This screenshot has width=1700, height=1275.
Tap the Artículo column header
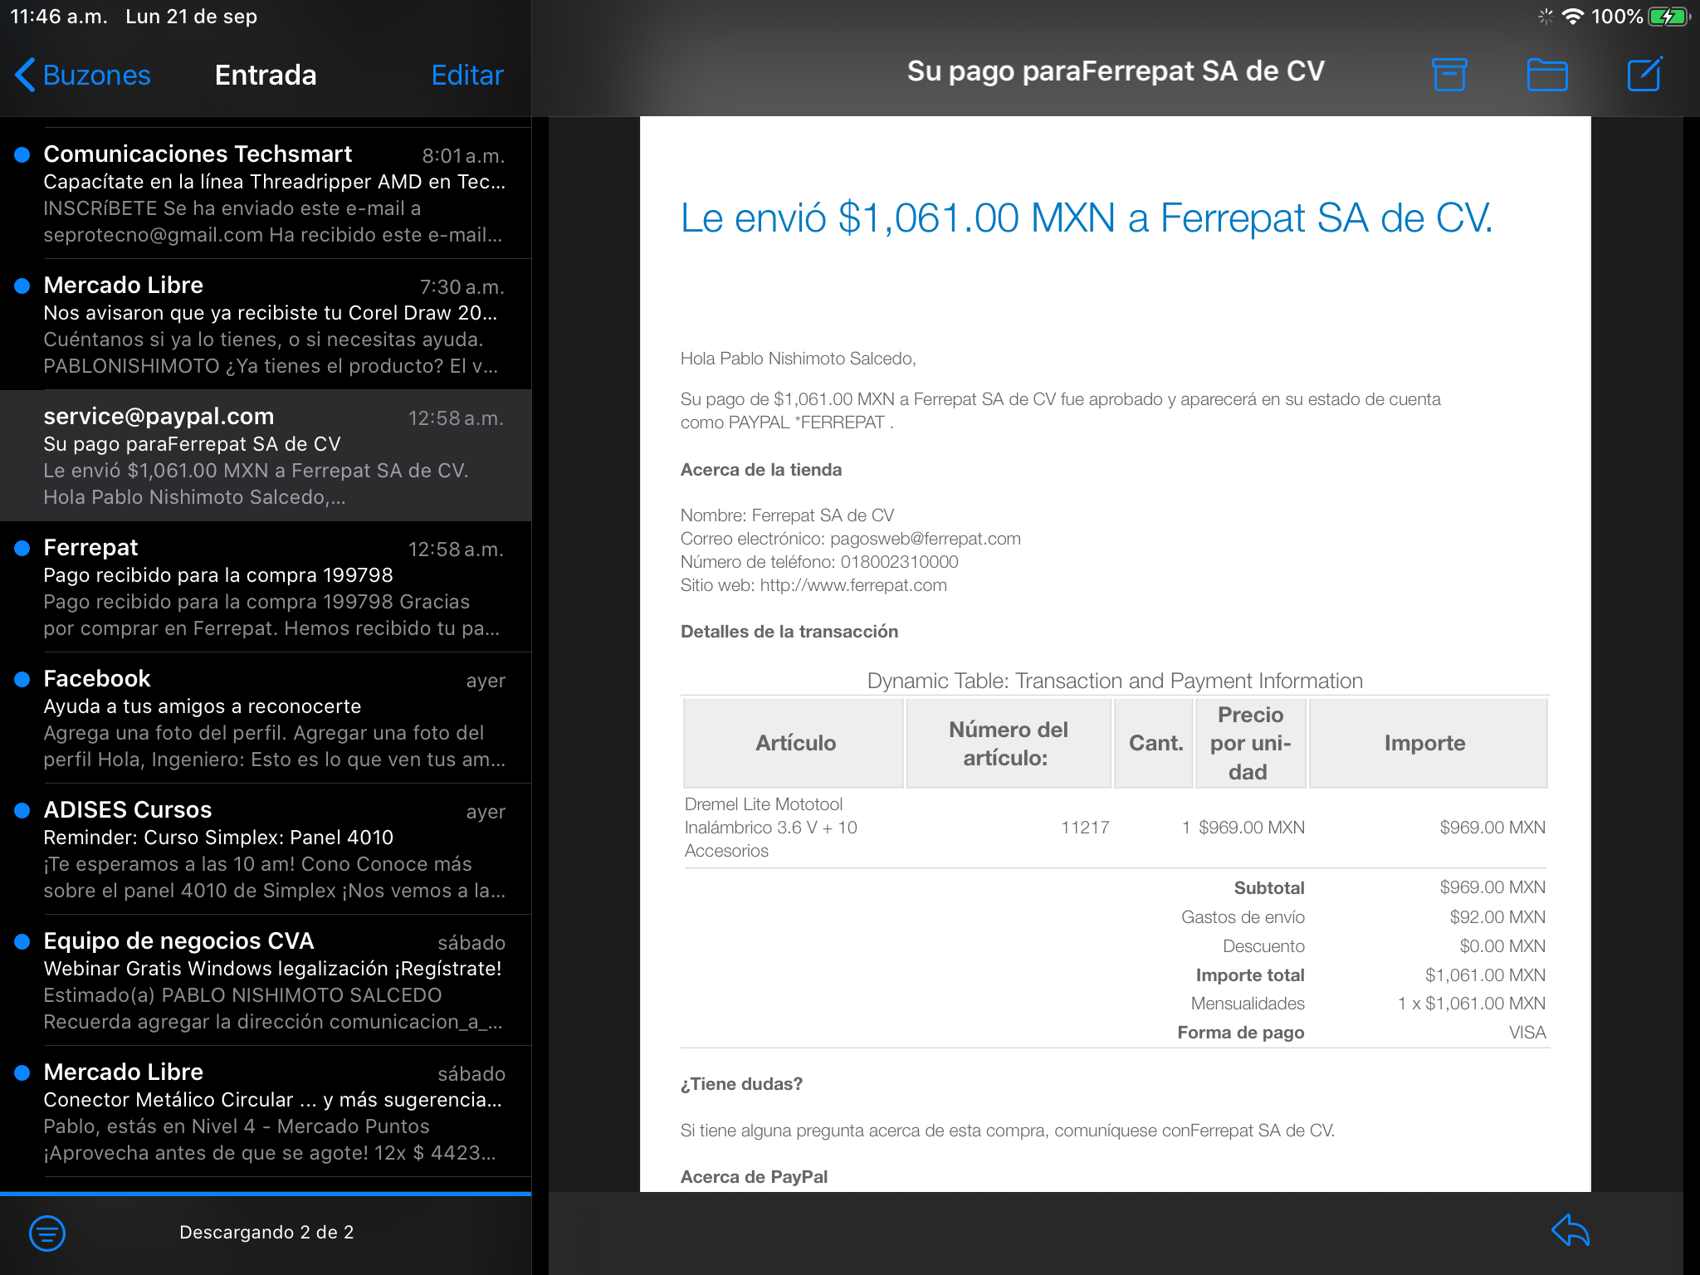(x=794, y=743)
